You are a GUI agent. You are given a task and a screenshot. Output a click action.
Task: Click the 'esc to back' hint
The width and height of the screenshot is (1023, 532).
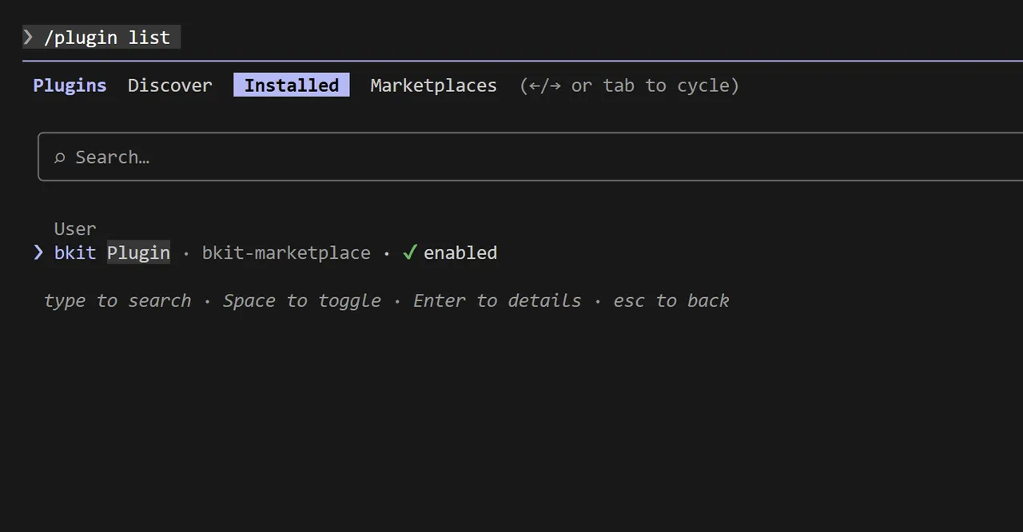click(x=671, y=301)
